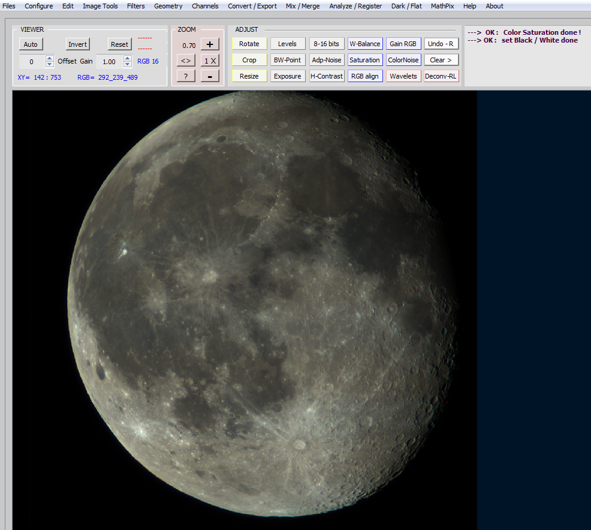Click the zoom out minus button

209,76
